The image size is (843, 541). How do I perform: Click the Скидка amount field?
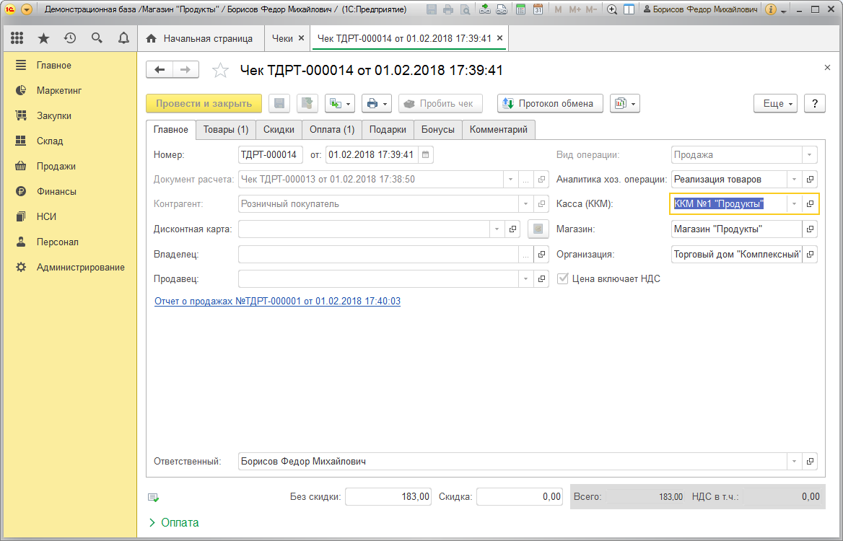coord(520,497)
